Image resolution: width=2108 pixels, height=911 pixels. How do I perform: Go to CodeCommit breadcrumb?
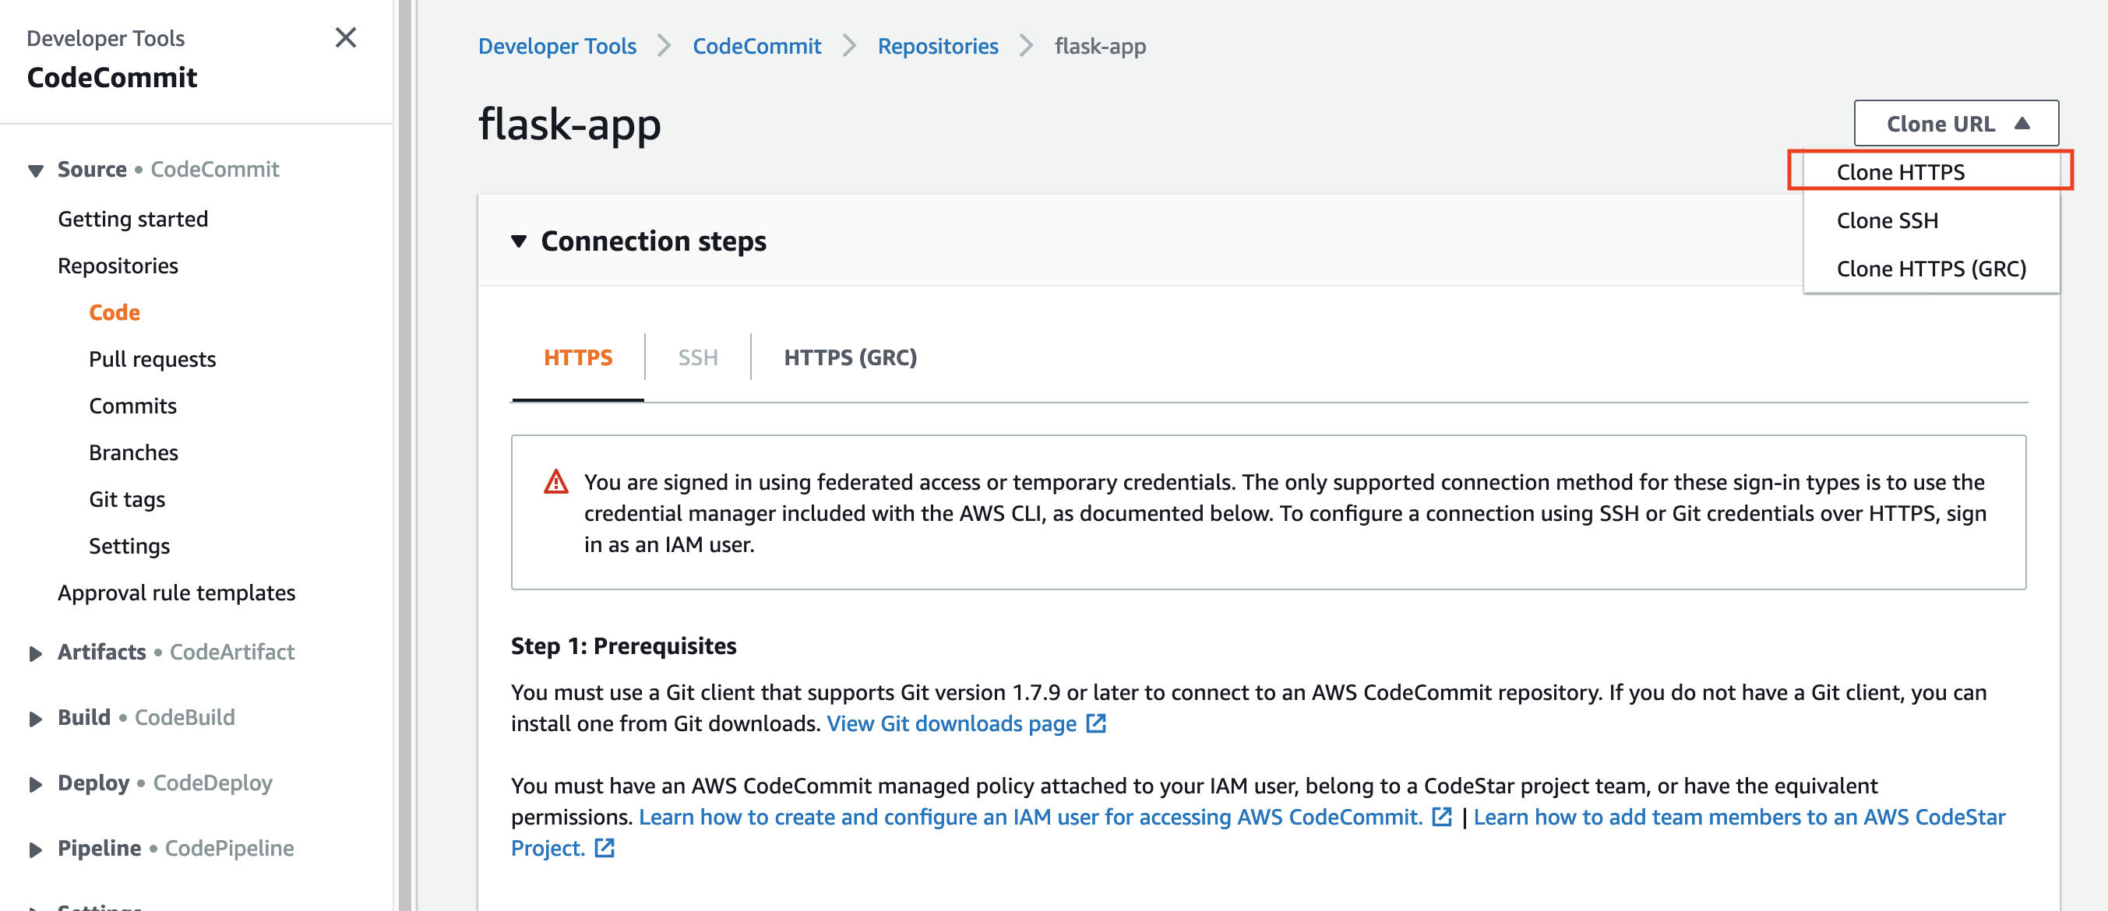pyautogui.click(x=756, y=46)
